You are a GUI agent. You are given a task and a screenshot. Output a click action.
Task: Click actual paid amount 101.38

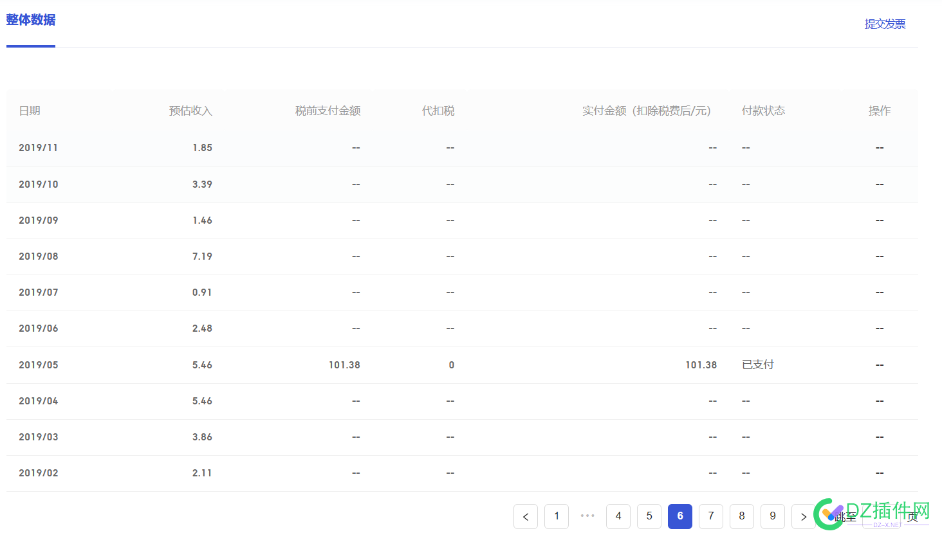[x=701, y=365]
